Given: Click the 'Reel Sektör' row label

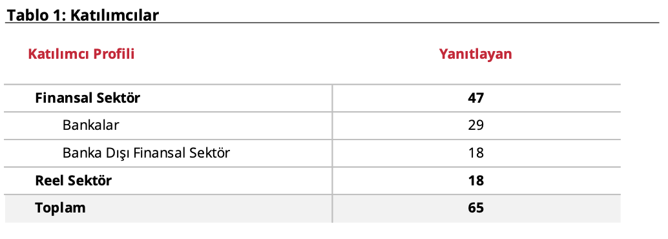Looking at the screenshot, I should point(73,180).
